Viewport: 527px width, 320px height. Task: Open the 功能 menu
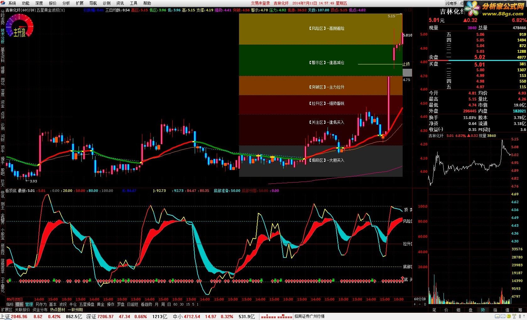click(x=25, y=3)
